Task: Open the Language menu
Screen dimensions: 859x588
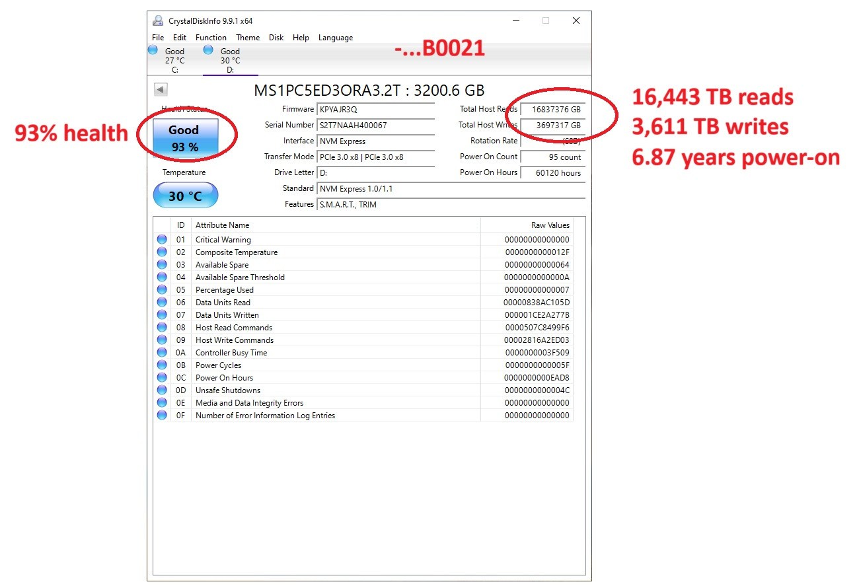Action: tap(336, 38)
